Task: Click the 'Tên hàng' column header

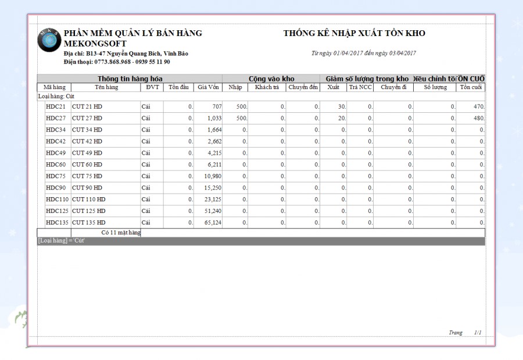Action: point(106,87)
